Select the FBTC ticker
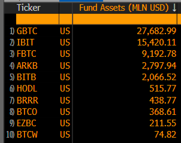The image size is (181, 143). point(26,54)
